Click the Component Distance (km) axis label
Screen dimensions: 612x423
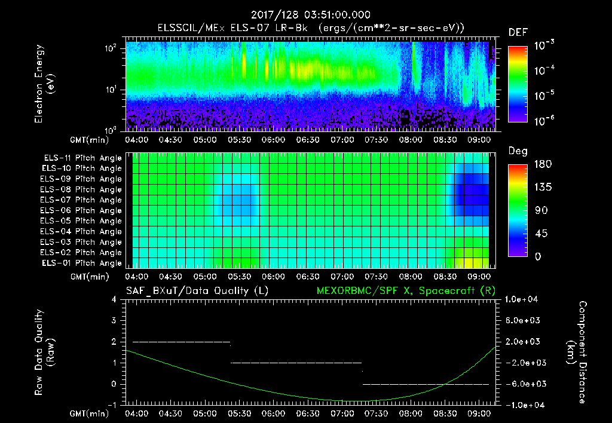(577, 352)
